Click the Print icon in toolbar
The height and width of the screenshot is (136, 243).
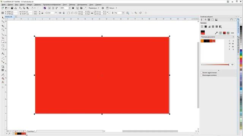[x=16, y=8]
